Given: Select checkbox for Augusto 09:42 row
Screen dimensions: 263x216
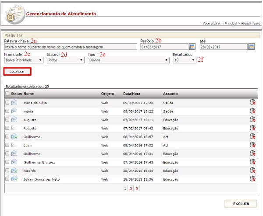Looking at the screenshot, I should 7,128.
